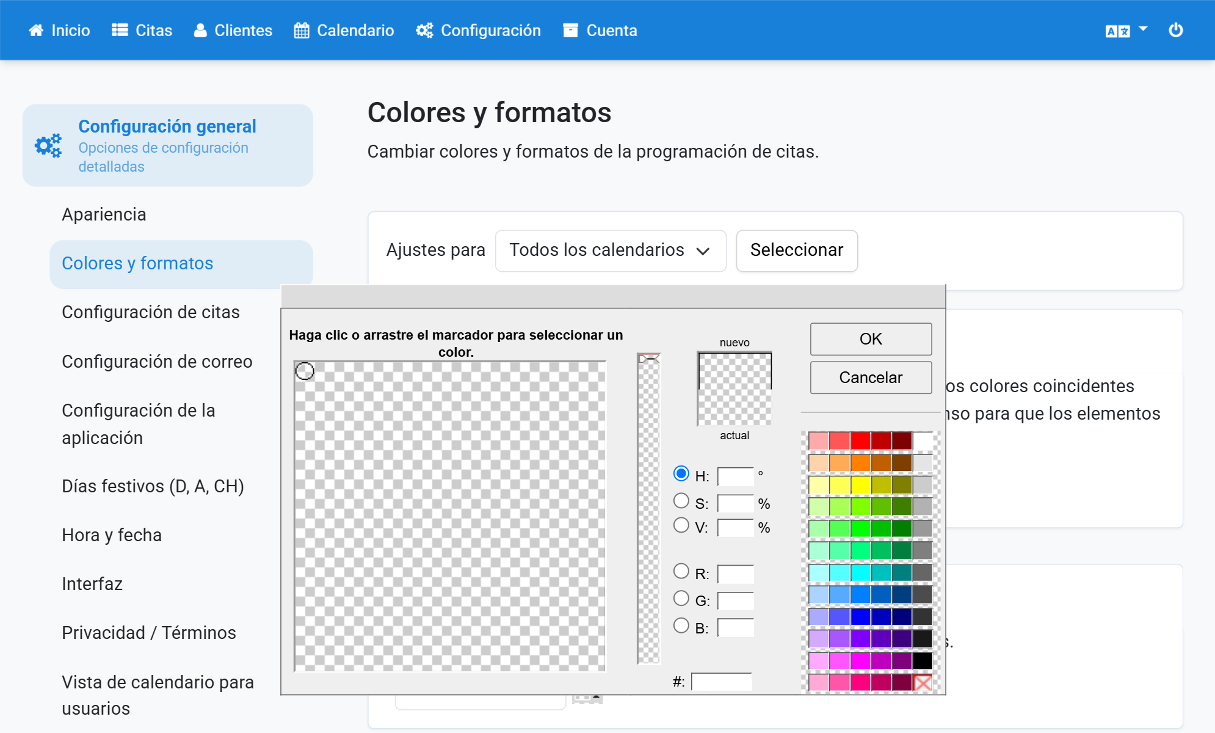Pick the bright green swatch

[860, 529]
